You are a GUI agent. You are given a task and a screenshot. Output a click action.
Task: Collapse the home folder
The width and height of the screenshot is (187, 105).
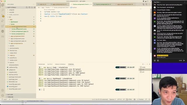coord(12,24)
